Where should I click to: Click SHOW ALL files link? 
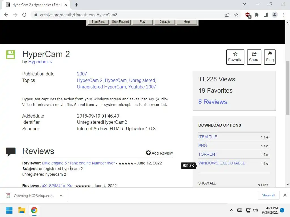[x=207, y=183]
